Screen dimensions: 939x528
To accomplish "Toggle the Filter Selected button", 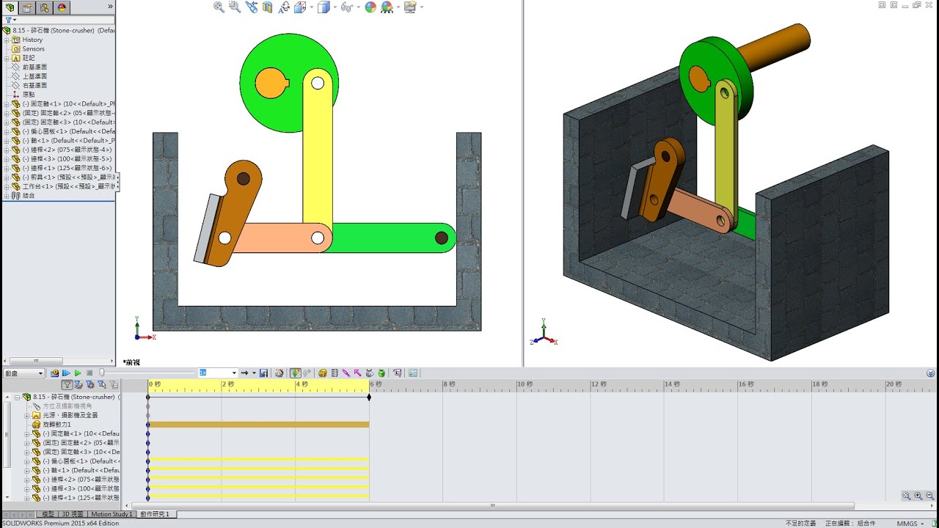I will 102,384.
